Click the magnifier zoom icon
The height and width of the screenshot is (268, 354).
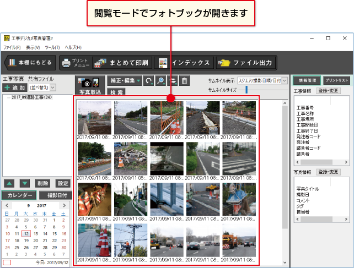(160, 81)
